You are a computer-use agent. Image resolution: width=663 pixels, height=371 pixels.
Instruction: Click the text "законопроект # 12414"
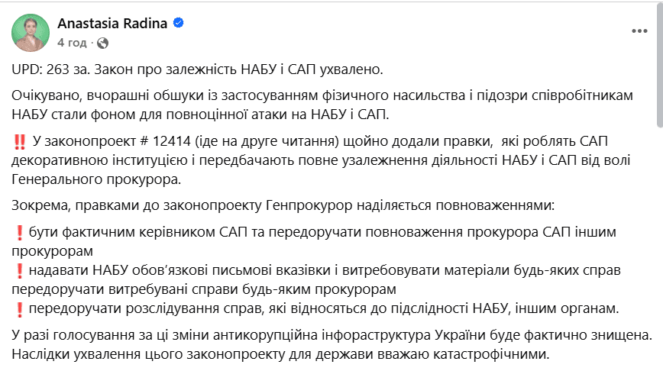point(118,141)
